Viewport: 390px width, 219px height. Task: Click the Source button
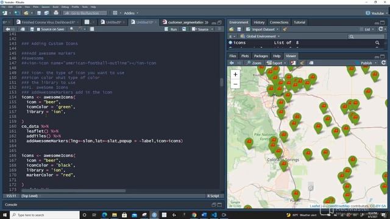200,29
